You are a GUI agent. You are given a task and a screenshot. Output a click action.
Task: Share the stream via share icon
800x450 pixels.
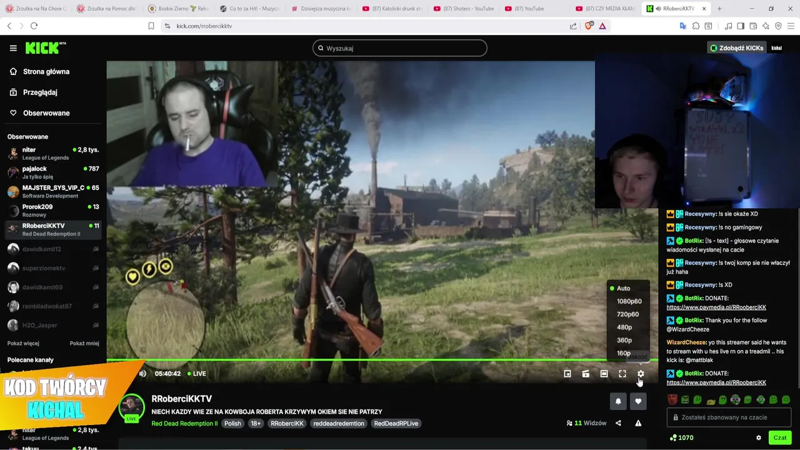[618, 423]
